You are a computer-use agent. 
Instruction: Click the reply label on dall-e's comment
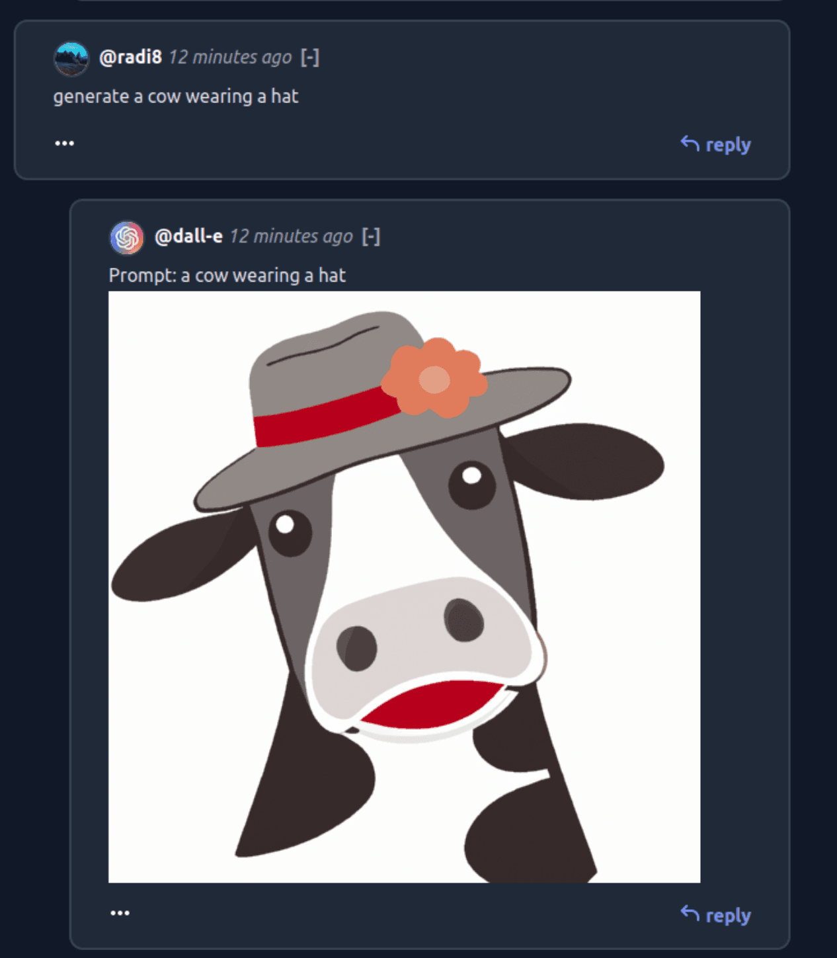click(728, 916)
